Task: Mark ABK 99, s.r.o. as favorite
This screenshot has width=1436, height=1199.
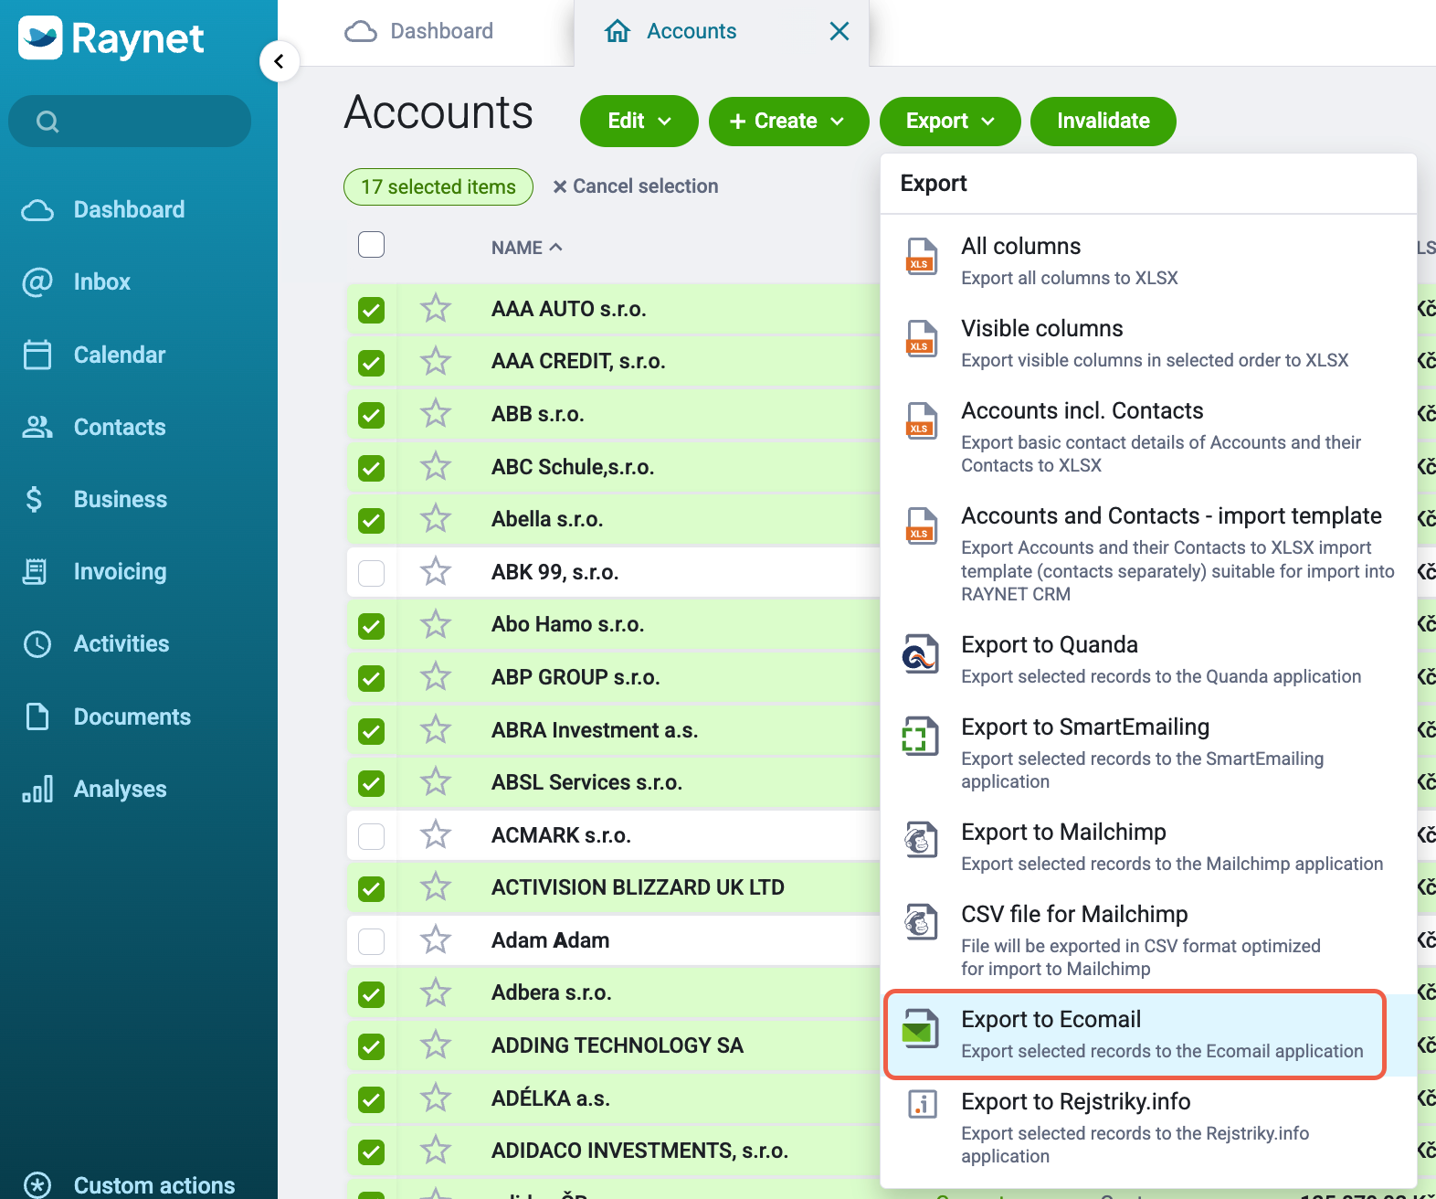Action: coord(436,572)
